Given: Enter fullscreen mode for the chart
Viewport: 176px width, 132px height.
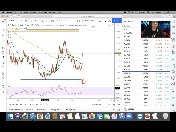Looking at the screenshot, I should tap(105, 21).
